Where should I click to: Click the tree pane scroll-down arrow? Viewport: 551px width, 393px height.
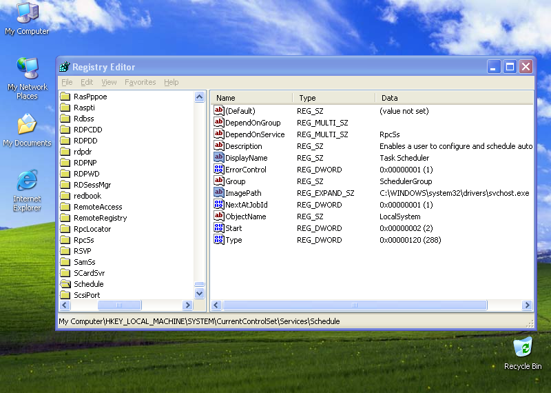tap(200, 293)
